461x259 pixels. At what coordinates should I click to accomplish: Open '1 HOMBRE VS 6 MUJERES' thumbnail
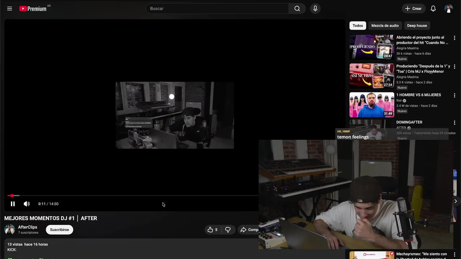[372, 105]
